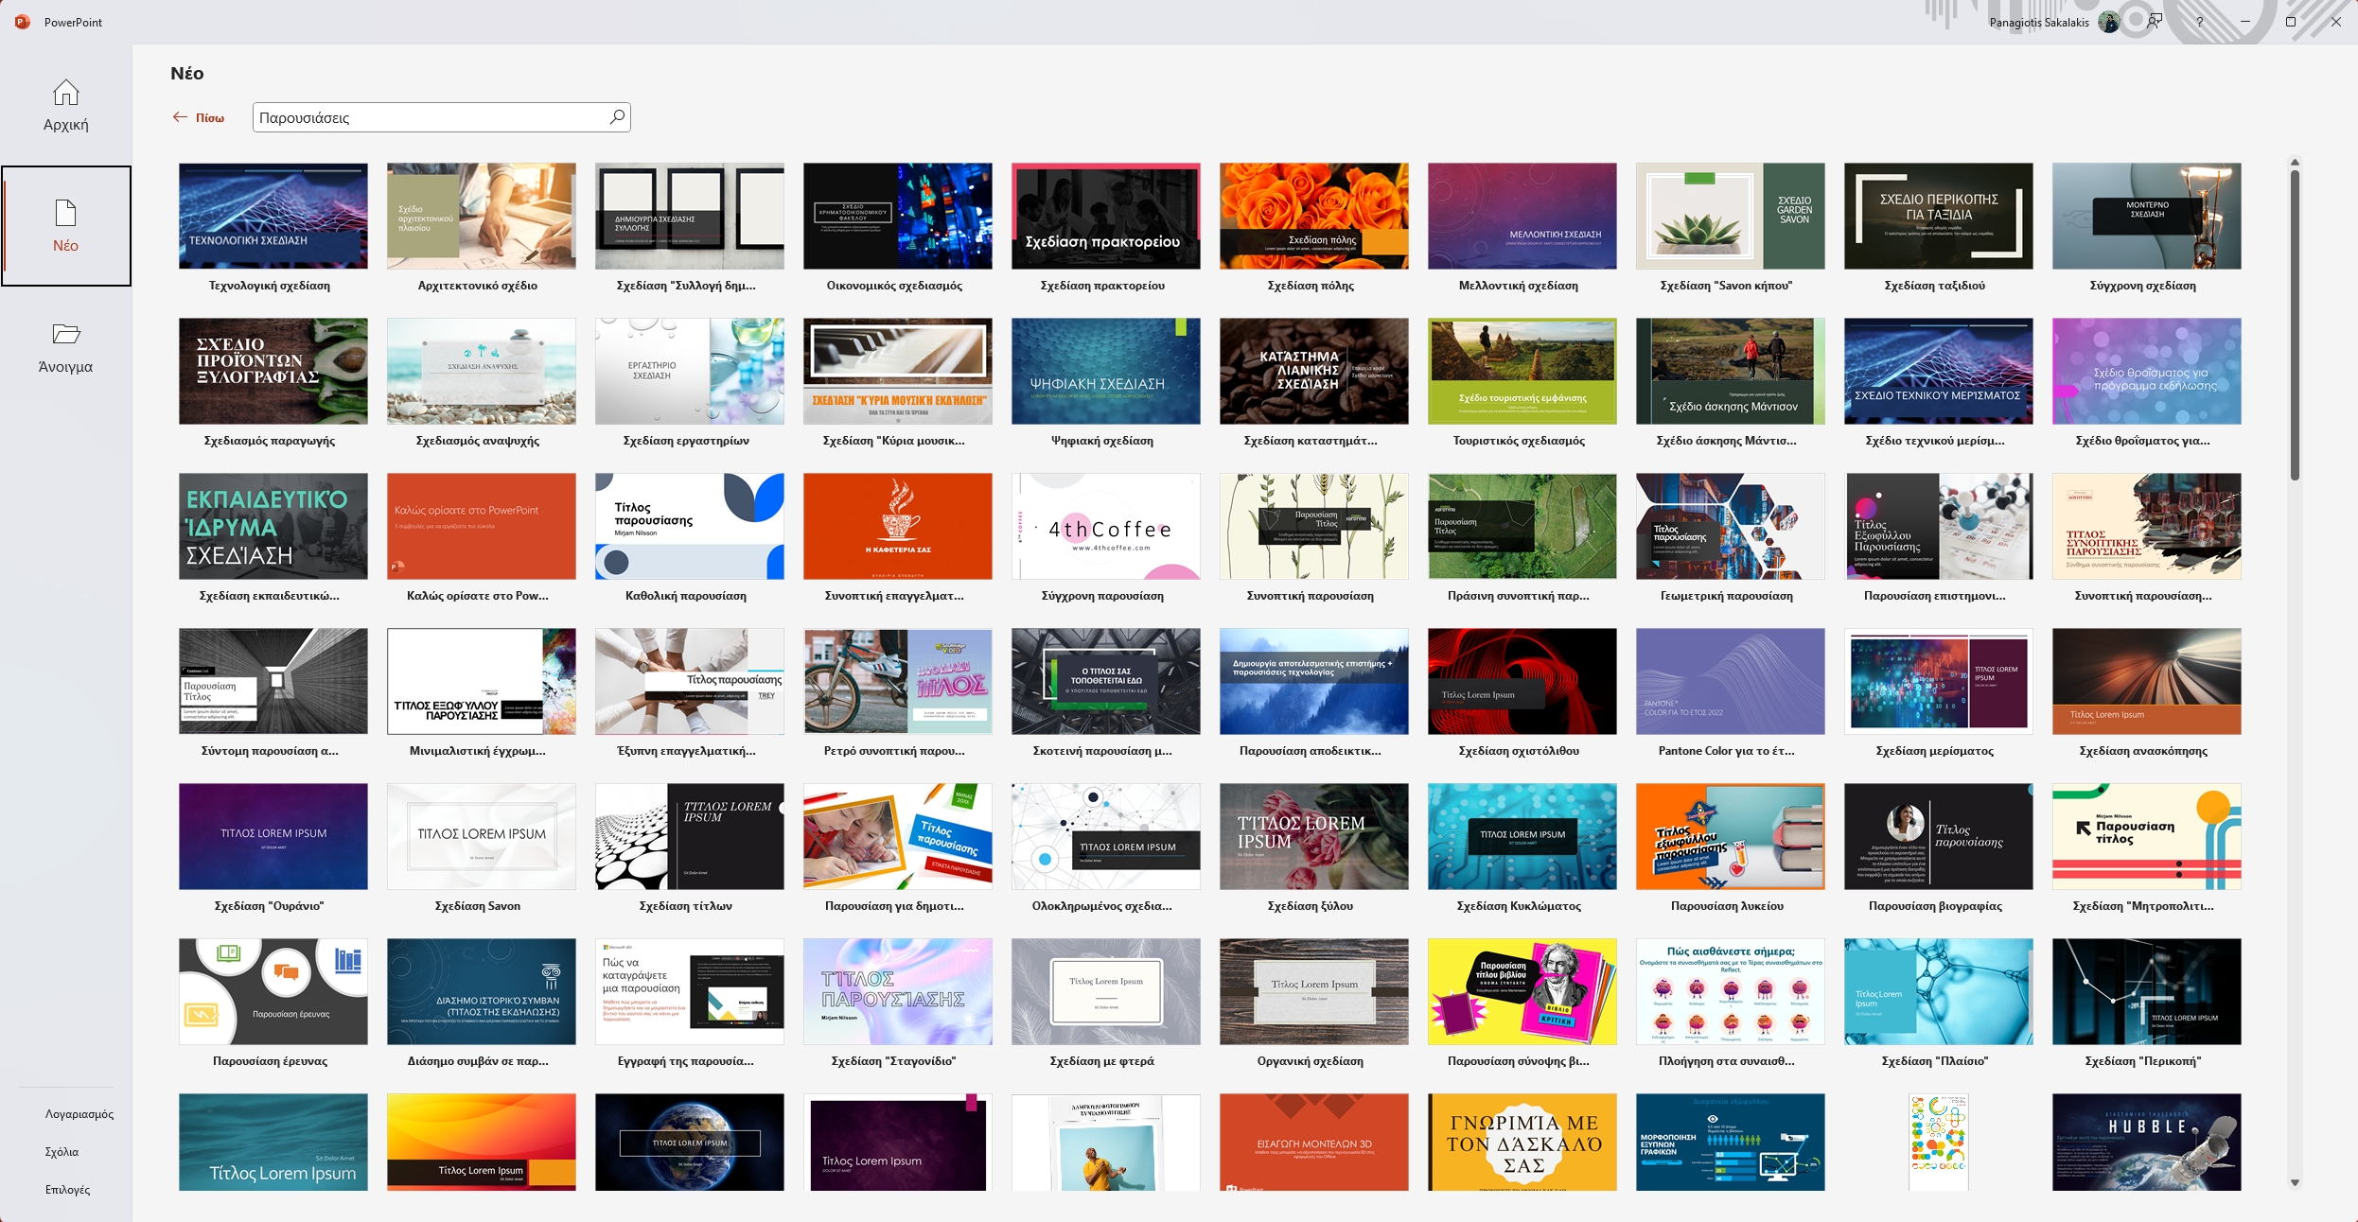Open the Pantone Color template
This screenshot has width=2358, height=1222.
1730,681
